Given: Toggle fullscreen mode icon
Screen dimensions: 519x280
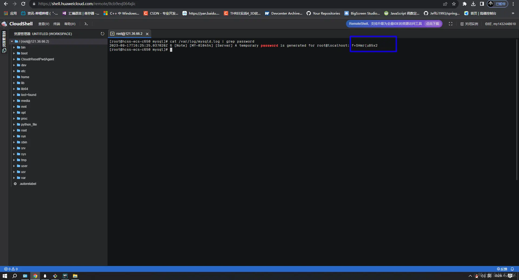Looking at the screenshot, I should (x=451, y=24).
